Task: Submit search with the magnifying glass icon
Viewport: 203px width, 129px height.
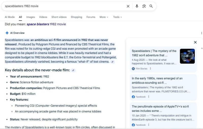Action: (x=151, y=6)
